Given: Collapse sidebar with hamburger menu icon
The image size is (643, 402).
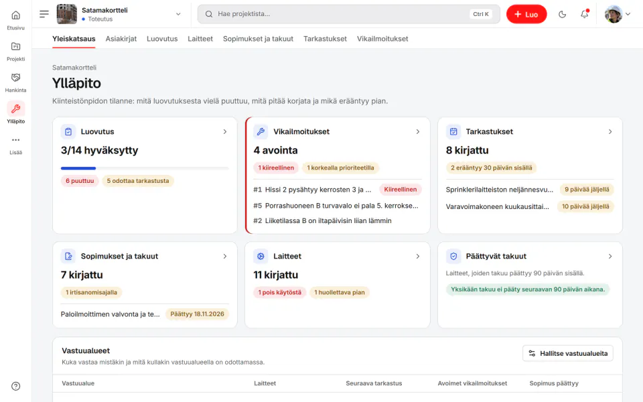Looking at the screenshot, I should [44, 14].
